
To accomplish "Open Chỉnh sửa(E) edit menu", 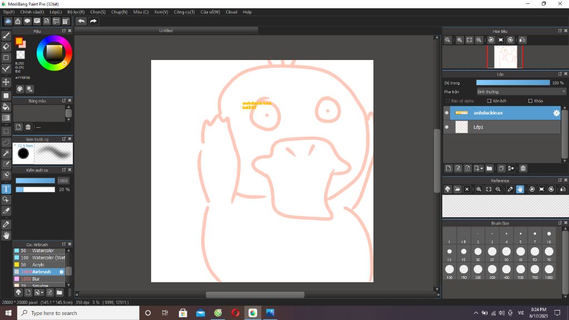I will (32, 12).
